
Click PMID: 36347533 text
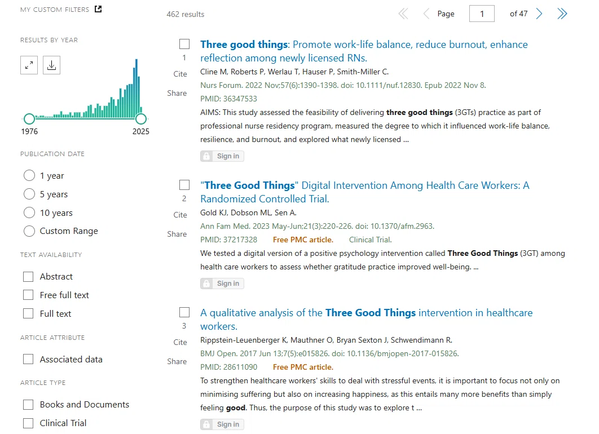click(228, 99)
